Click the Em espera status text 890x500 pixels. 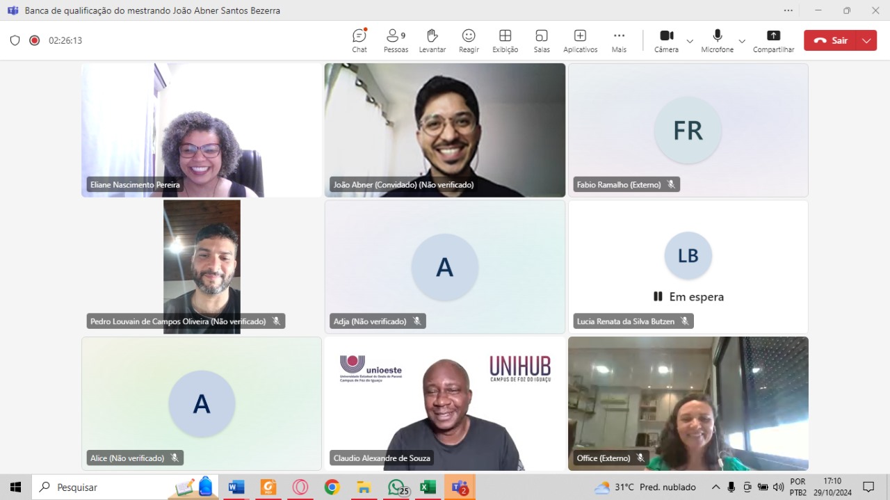click(697, 297)
